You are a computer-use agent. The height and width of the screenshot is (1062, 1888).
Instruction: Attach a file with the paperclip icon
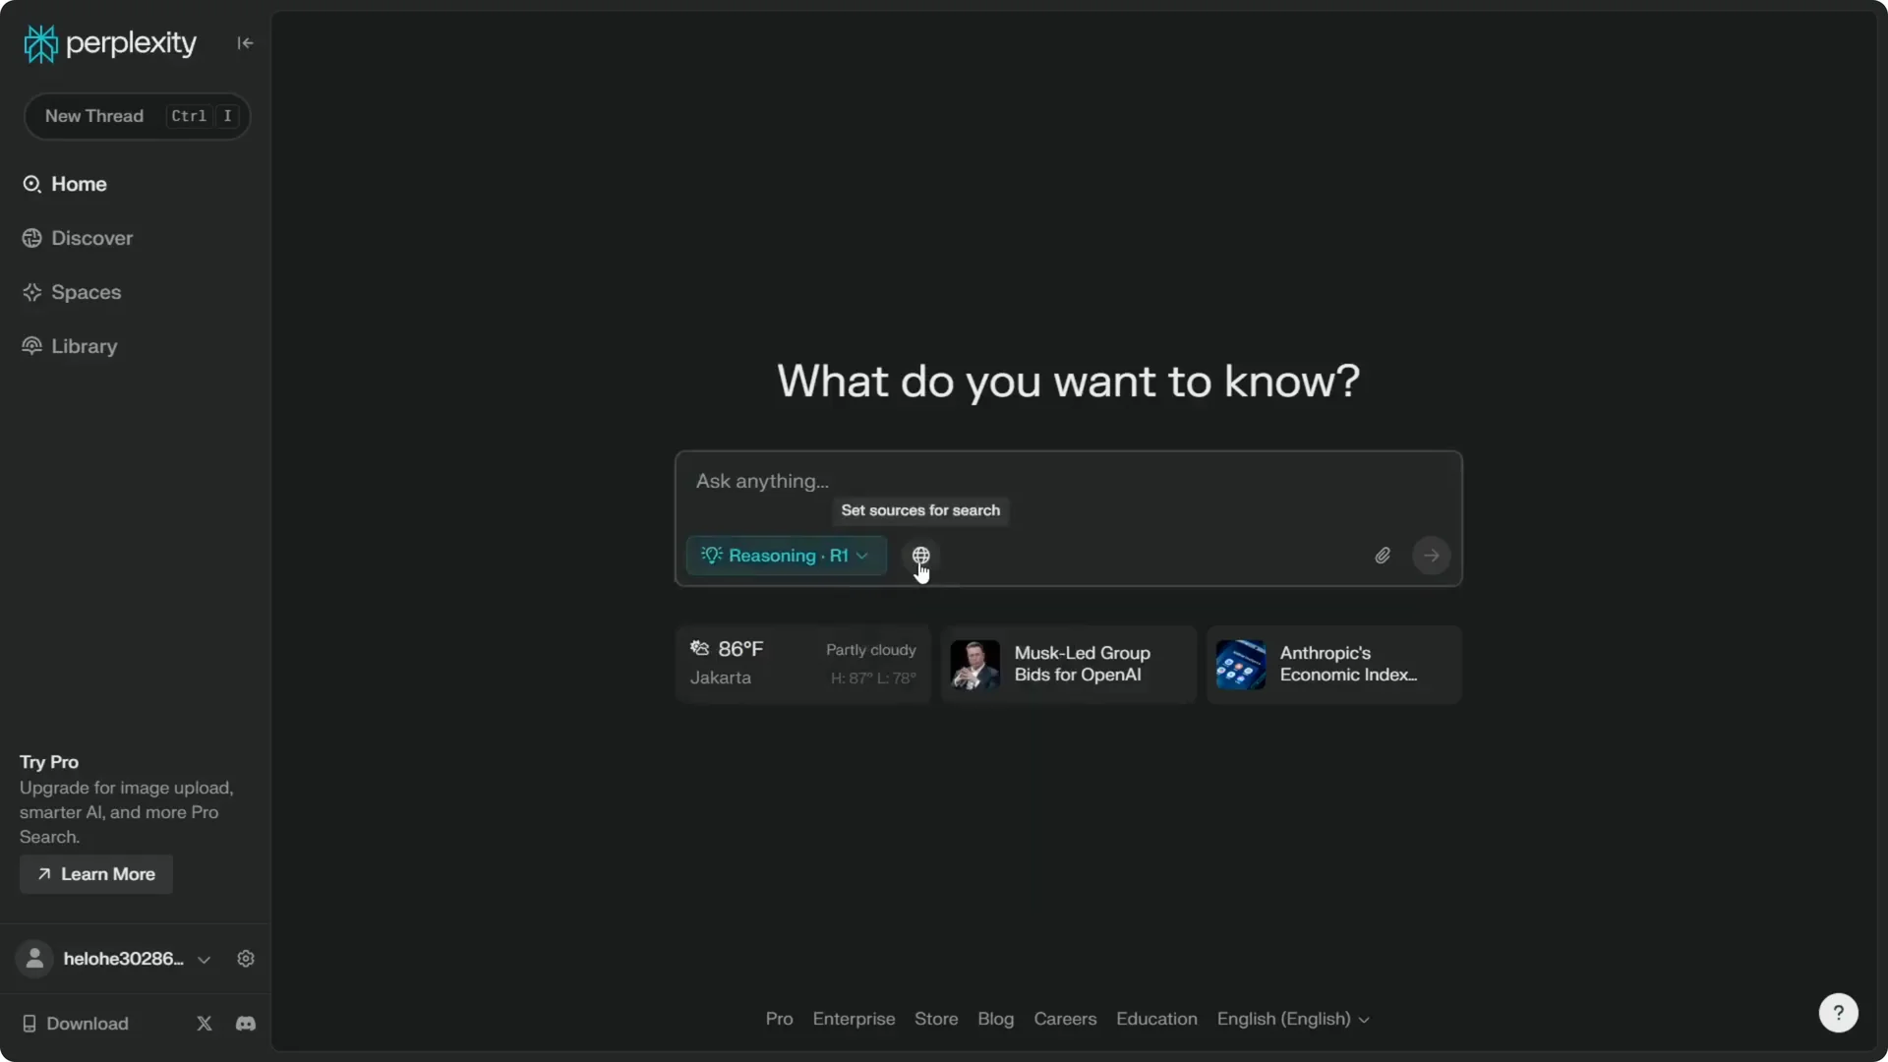[1382, 556]
